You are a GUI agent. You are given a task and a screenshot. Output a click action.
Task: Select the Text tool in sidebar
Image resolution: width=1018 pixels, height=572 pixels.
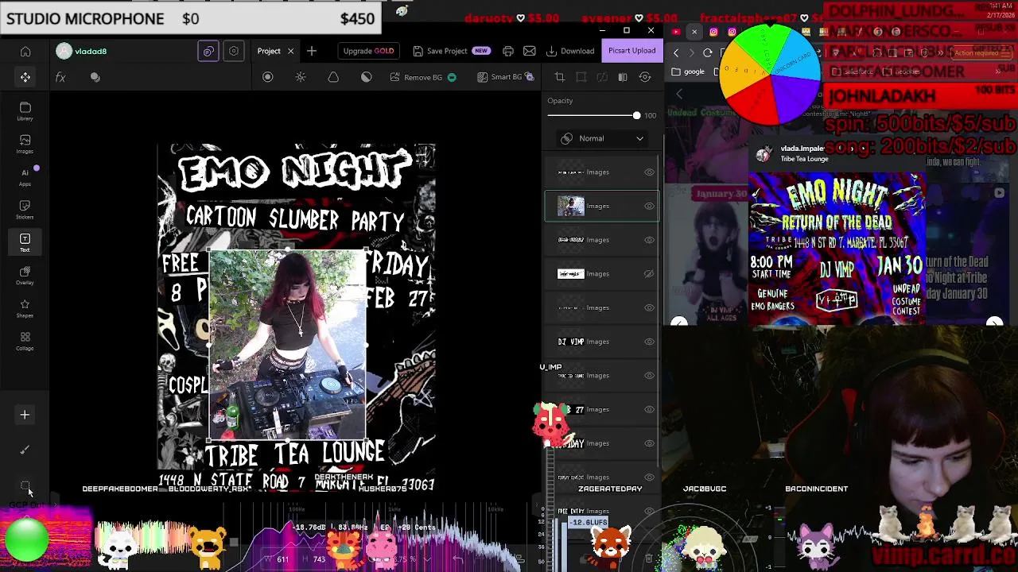(25, 243)
